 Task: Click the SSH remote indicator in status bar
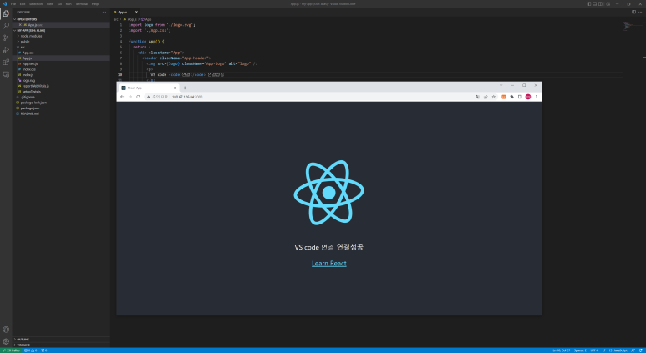pyautogui.click(x=11, y=350)
